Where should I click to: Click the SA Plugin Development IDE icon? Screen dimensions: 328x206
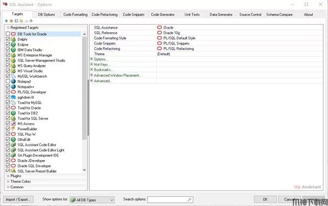(13, 155)
